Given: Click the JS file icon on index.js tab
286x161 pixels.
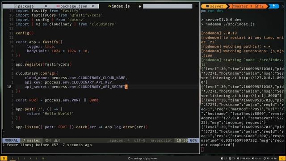Looking at the screenshot, I should pos(109,6).
